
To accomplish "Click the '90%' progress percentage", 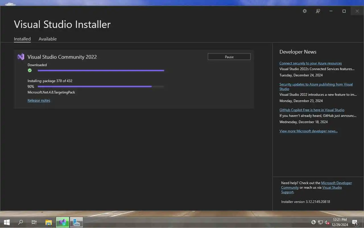I will [x=31, y=87].
